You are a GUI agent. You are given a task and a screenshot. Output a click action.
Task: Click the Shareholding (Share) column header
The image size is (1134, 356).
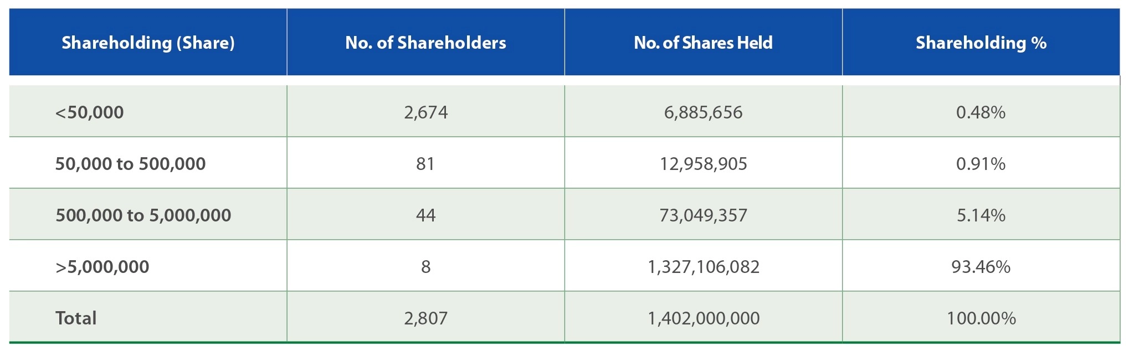coord(148,43)
